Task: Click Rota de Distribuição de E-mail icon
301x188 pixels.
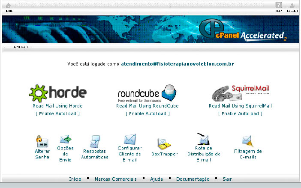Action: [x=203, y=139]
